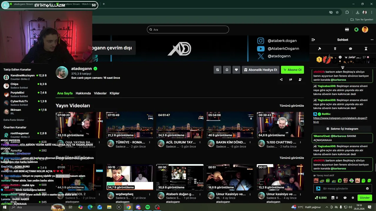
Task: Open options menu for Ataberk doğan g clip
Action: pos(200,194)
